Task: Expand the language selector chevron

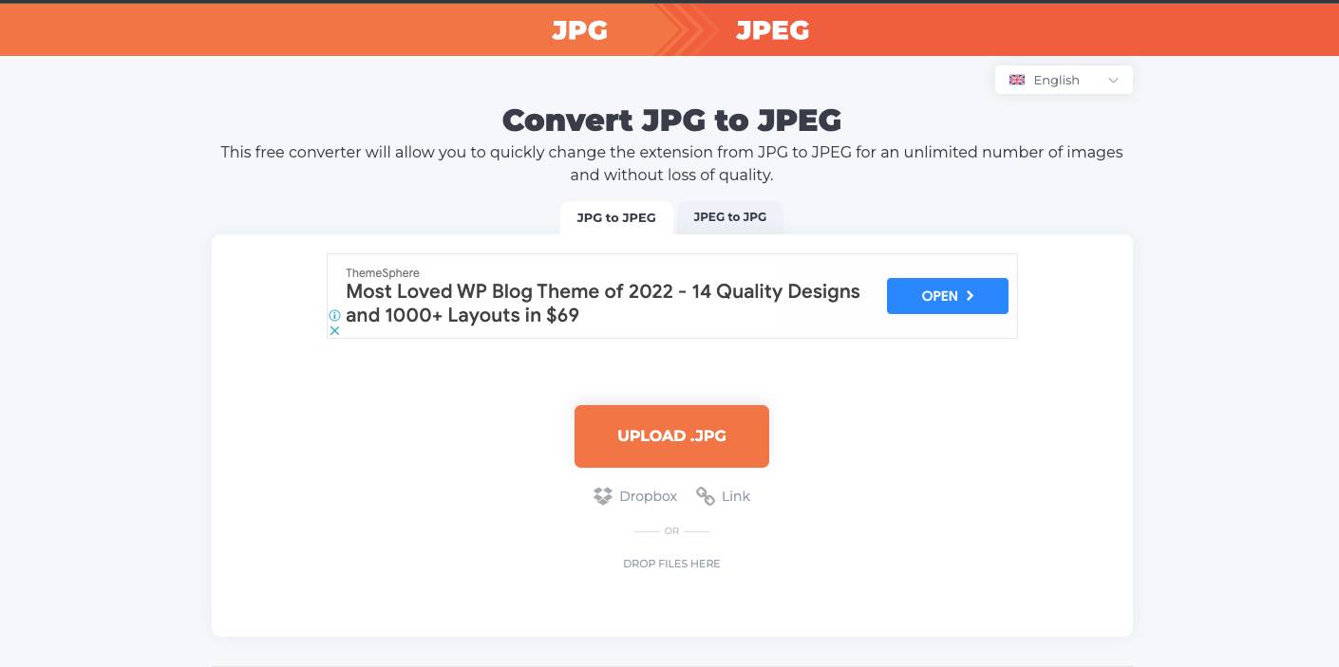Action: click(x=1112, y=80)
